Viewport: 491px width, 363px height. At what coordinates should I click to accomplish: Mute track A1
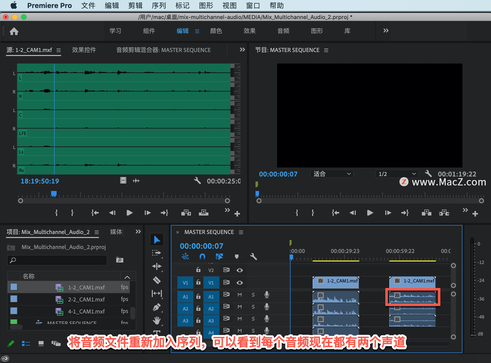click(240, 295)
